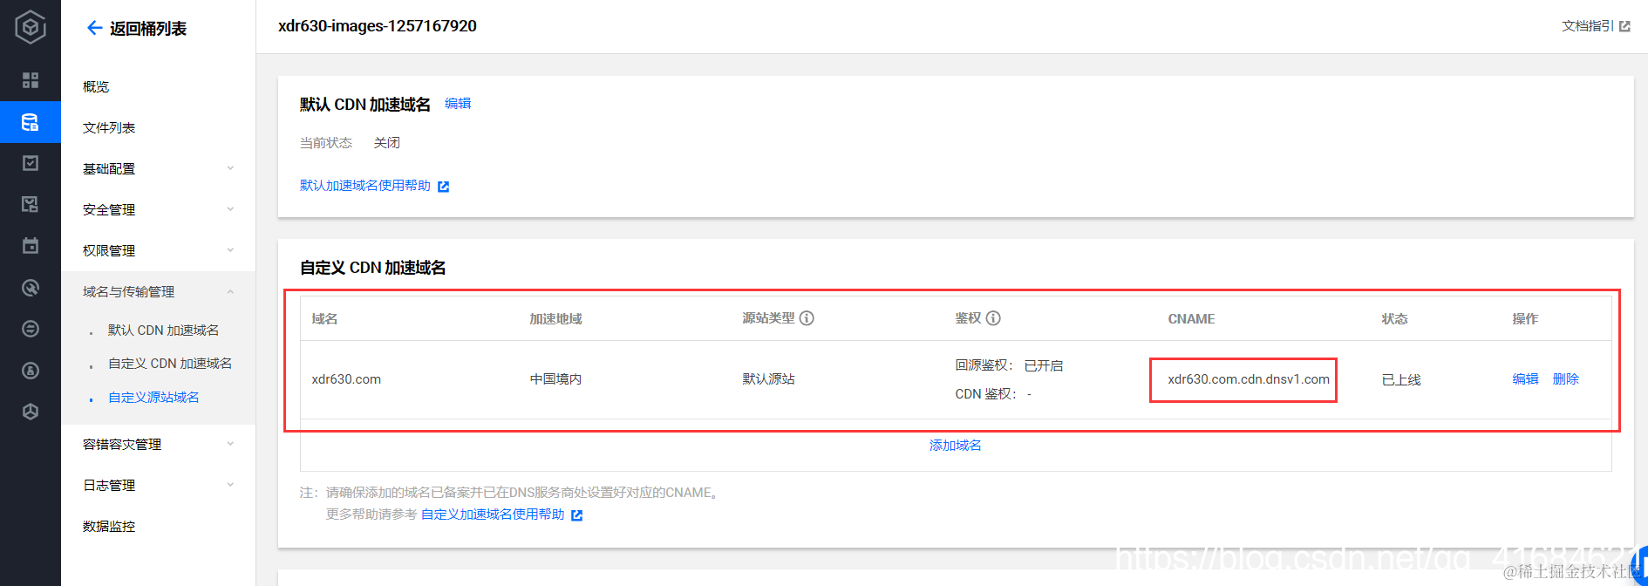
Task: Open the 默认加速域名使用帮助 link
Action: pos(365,185)
